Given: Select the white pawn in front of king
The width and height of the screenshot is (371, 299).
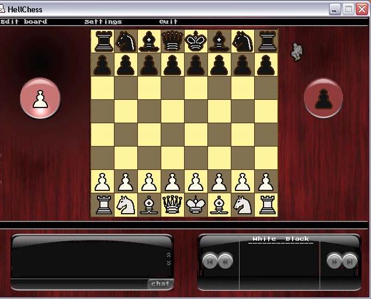Looking at the screenshot, I should tap(196, 182).
